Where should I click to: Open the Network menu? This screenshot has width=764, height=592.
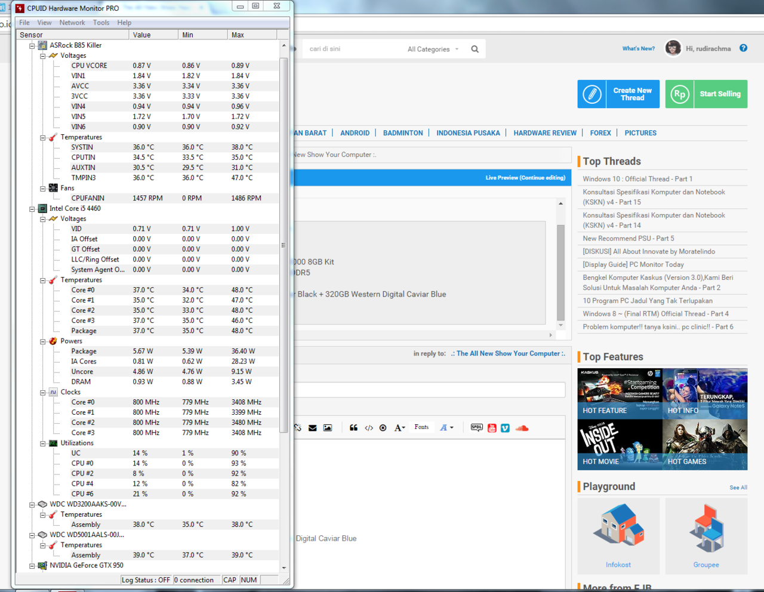(72, 23)
